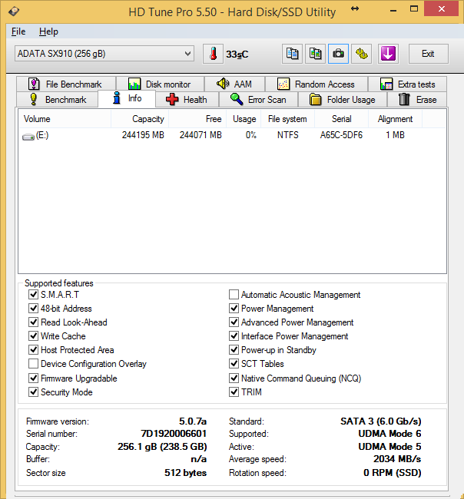This screenshot has width=464, height=499.
Task: Click the blue Info tab icon
Action: click(117, 97)
